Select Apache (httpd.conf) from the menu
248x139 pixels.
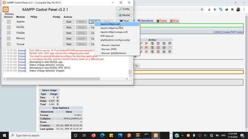click(117, 24)
